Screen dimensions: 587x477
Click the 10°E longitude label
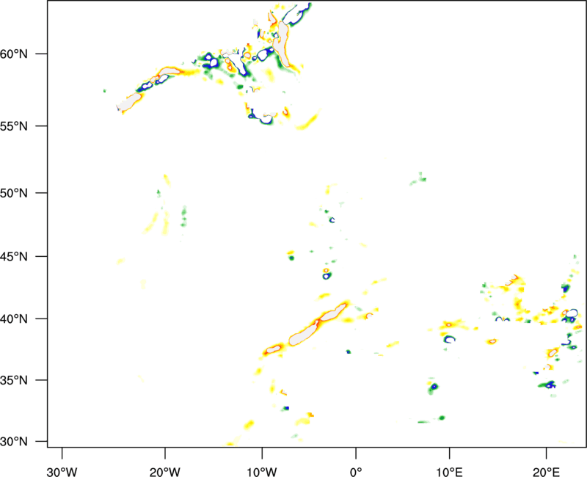pos(449,472)
